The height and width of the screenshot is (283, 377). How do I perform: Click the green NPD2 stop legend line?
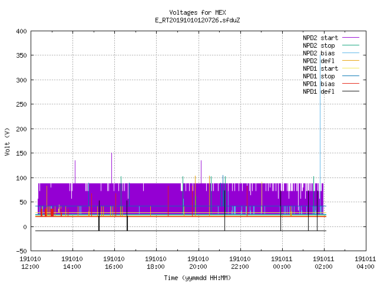click(x=350, y=45)
